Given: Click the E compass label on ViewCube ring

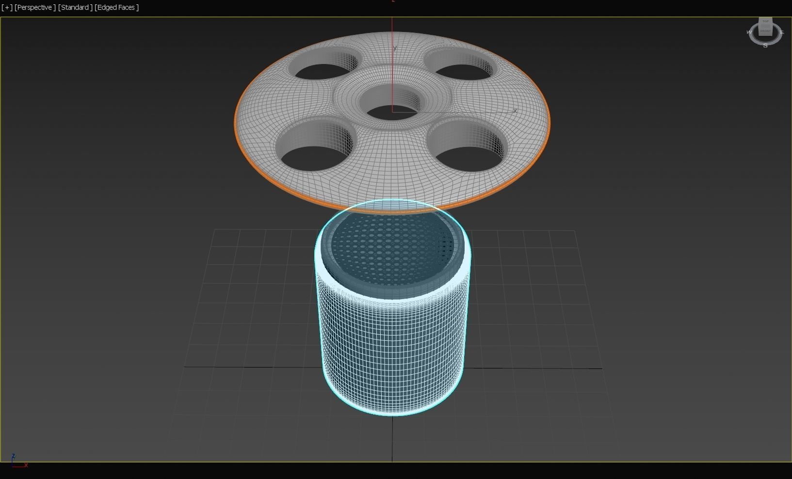Looking at the screenshot, I should pos(781,32).
